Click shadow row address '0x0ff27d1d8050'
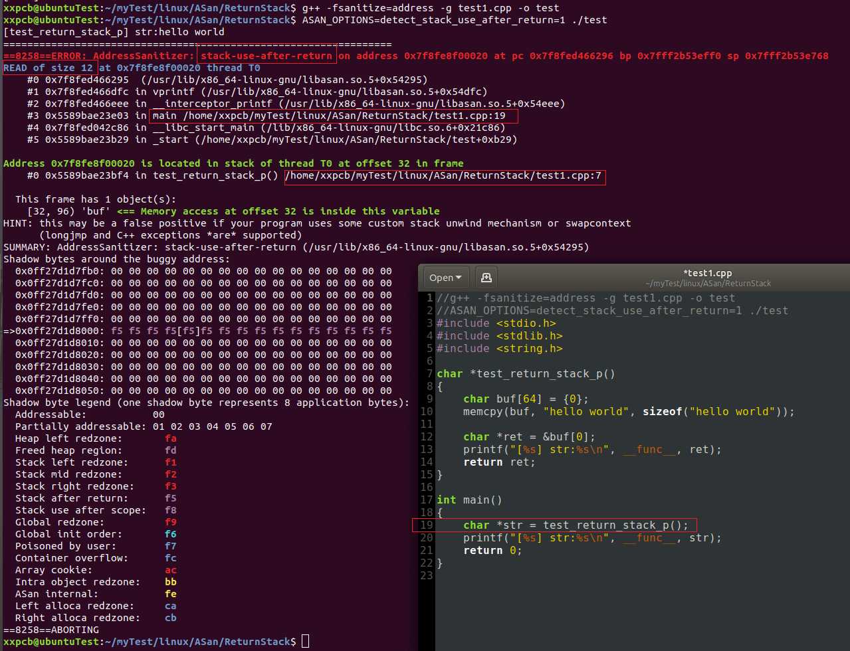The width and height of the screenshot is (850, 651). pos(60,391)
